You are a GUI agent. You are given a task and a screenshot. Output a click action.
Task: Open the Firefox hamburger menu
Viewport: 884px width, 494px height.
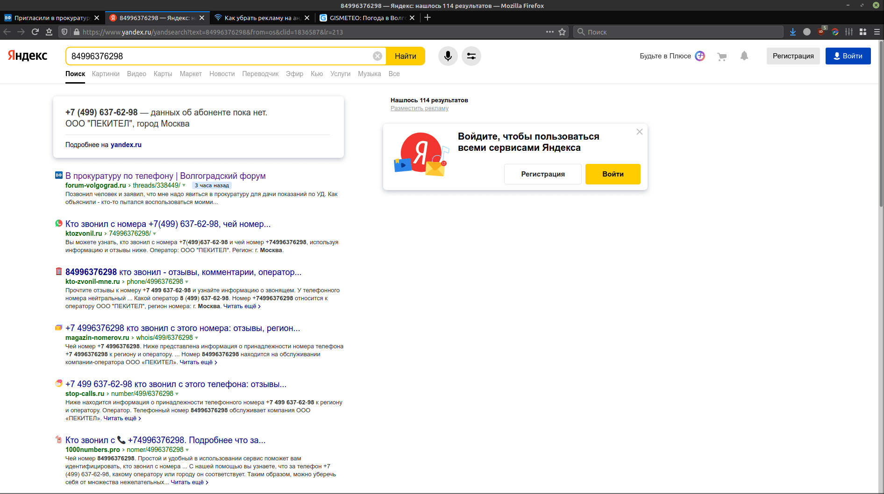coord(877,32)
